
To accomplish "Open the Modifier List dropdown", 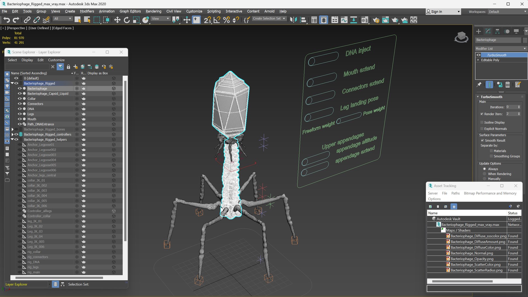I will [501, 48].
